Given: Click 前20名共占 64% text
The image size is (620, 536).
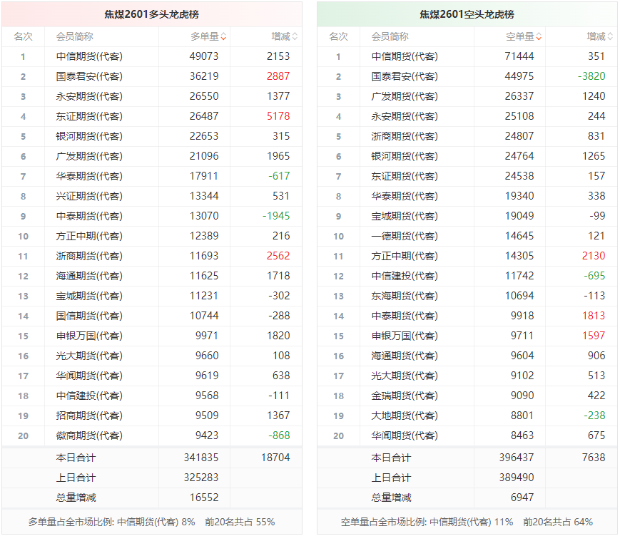Looking at the screenshot, I should point(558,522).
